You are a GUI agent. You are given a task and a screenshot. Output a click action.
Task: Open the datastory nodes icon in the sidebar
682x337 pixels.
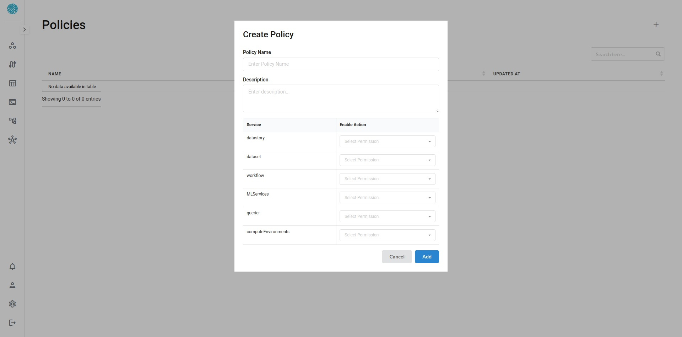(x=12, y=46)
